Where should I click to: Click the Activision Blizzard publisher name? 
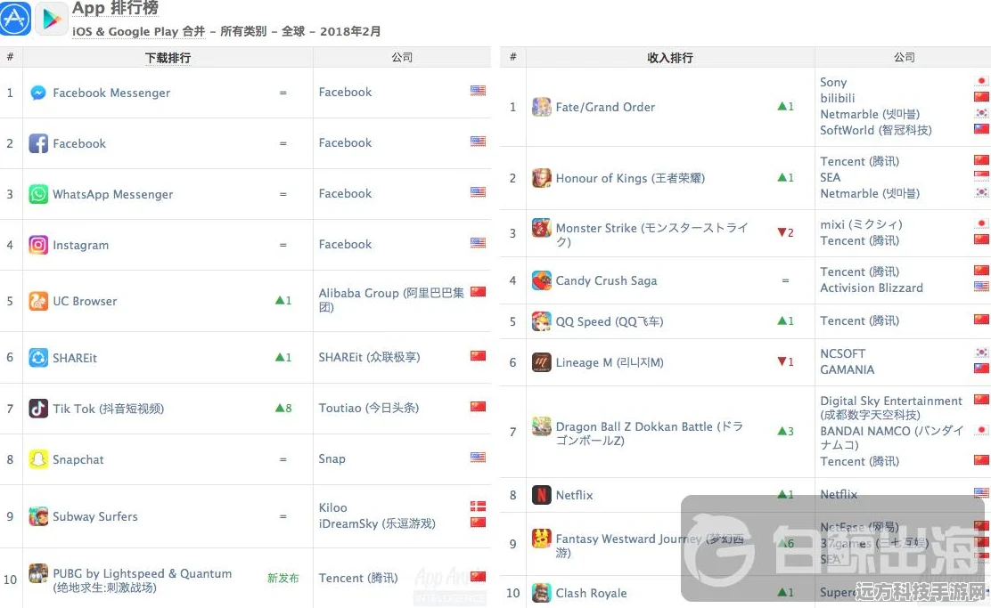point(872,288)
